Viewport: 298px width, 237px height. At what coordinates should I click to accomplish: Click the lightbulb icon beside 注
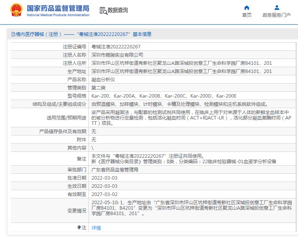(79, 227)
